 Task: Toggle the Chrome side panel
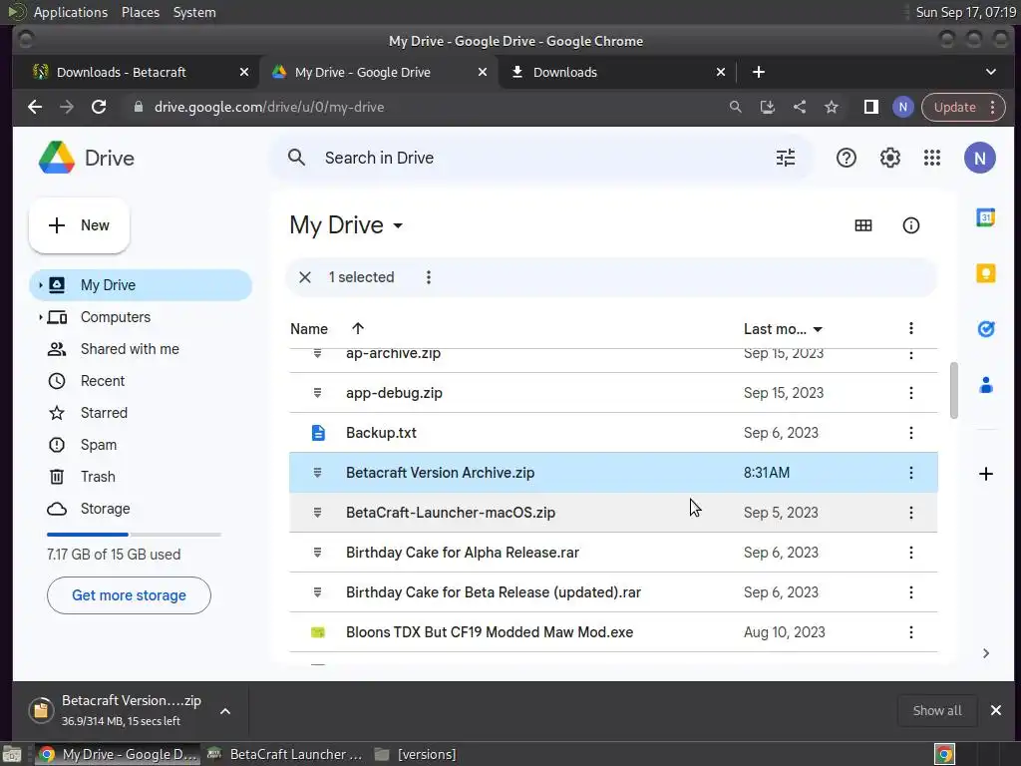pos(870,107)
